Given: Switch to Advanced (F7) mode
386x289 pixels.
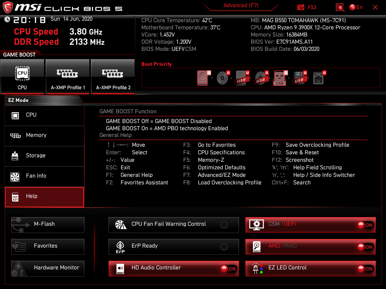Looking at the screenshot, I should [241, 5].
